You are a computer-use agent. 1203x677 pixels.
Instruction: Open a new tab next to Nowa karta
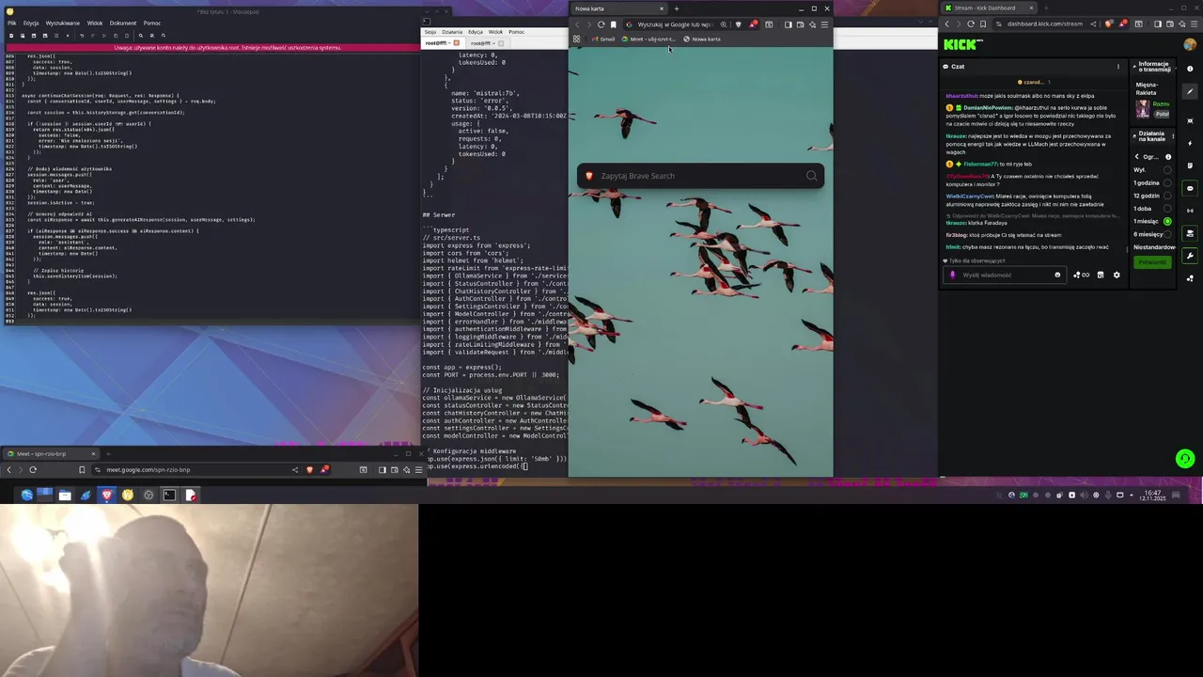pos(677,8)
